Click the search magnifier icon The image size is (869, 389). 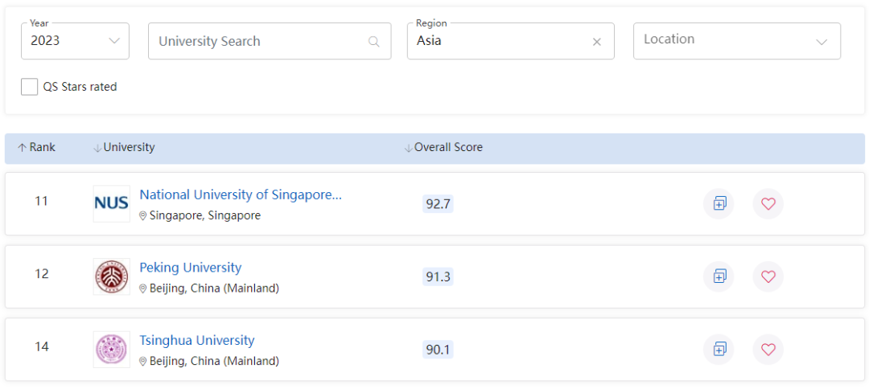pyautogui.click(x=374, y=42)
